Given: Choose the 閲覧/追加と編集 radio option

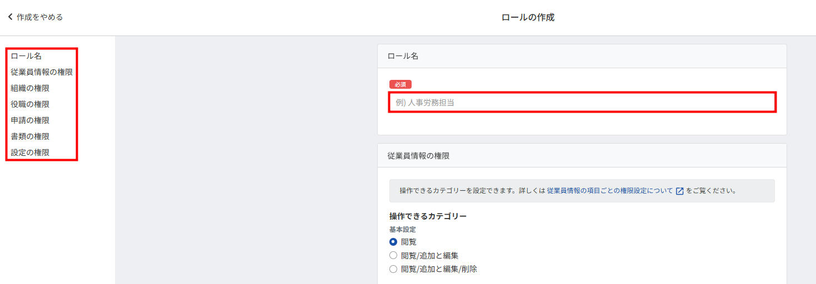Looking at the screenshot, I should (393, 256).
